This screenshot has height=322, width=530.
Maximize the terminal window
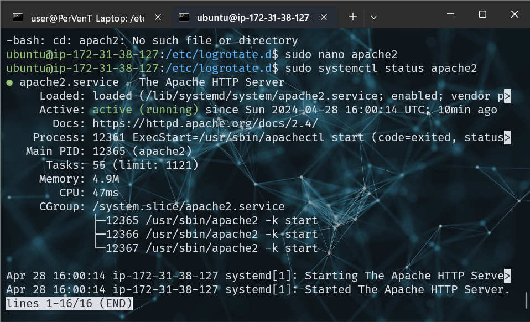click(482, 14)
